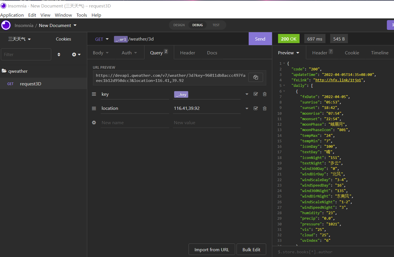The image size is (394, 257).
Task: Open the 三天天气 environment dropdown
Action: (19, 39)
